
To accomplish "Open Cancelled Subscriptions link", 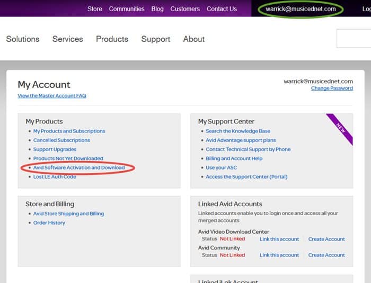I will [x=61, y=140].
